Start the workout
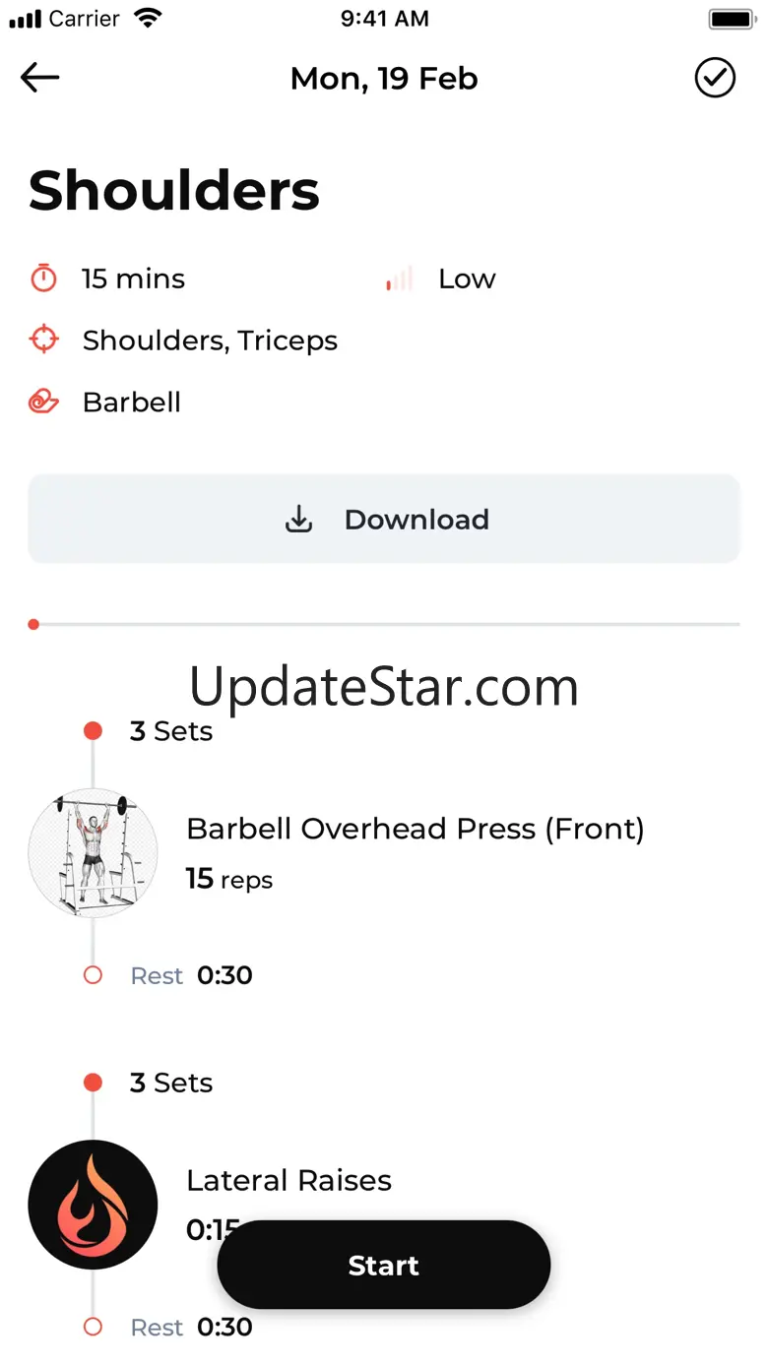The width and height of the screenshot is (768, 1365). [x=384, y=1266]
